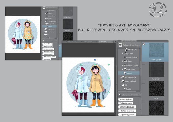Click the Gradient folder icon in the front window
173x122 pixels.
coord(125,53)
